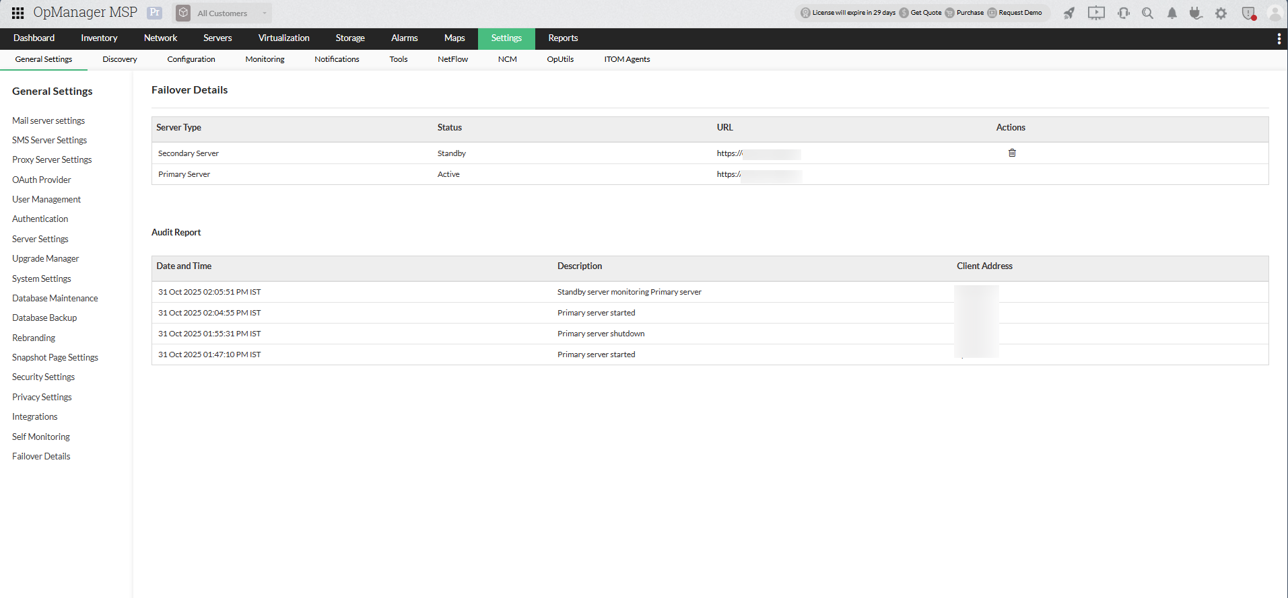Open the Notifications sub-tab
Screen dimensions: 1288x598
[337, 59]
